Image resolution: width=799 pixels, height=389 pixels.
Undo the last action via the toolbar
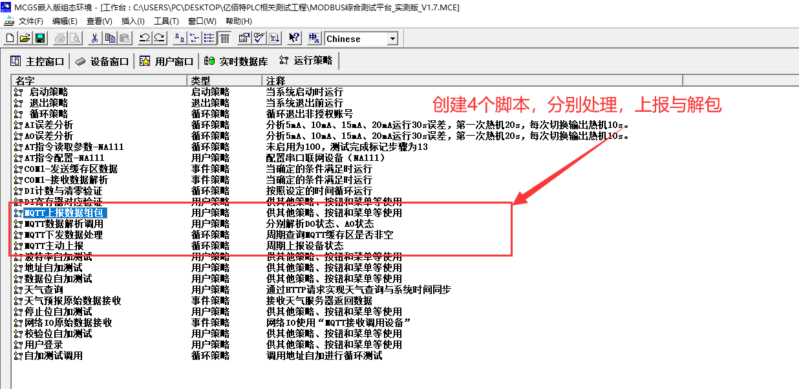144,38
